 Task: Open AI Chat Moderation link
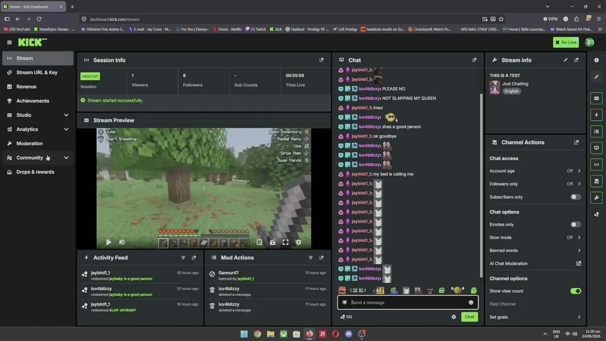(535, 264)
